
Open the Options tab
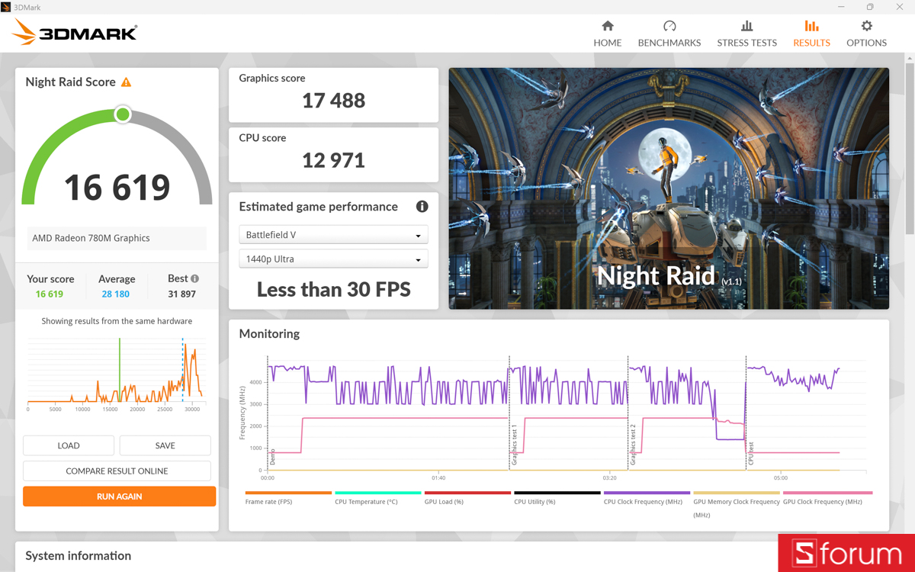pos(866,34)
